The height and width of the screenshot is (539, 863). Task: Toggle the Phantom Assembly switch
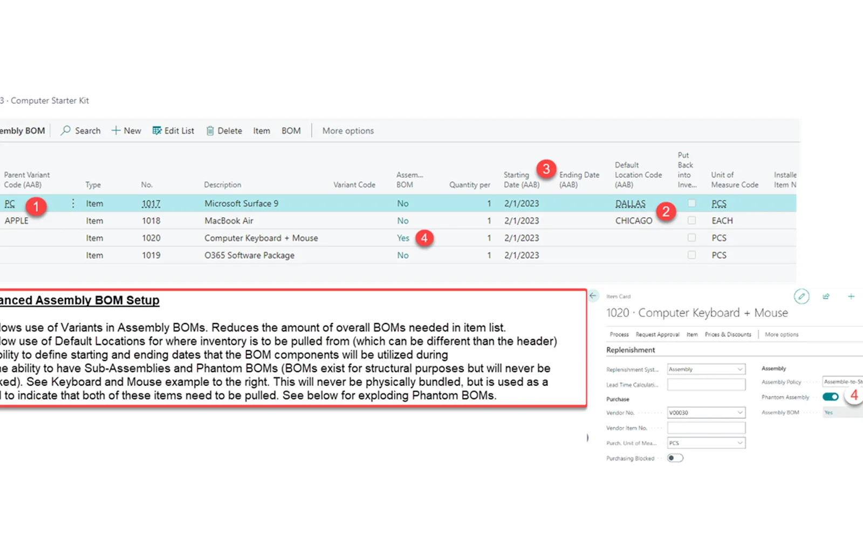pos(831,397)
